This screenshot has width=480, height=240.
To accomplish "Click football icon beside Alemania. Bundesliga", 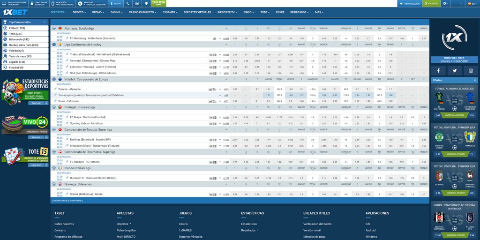I will [54, 28].
